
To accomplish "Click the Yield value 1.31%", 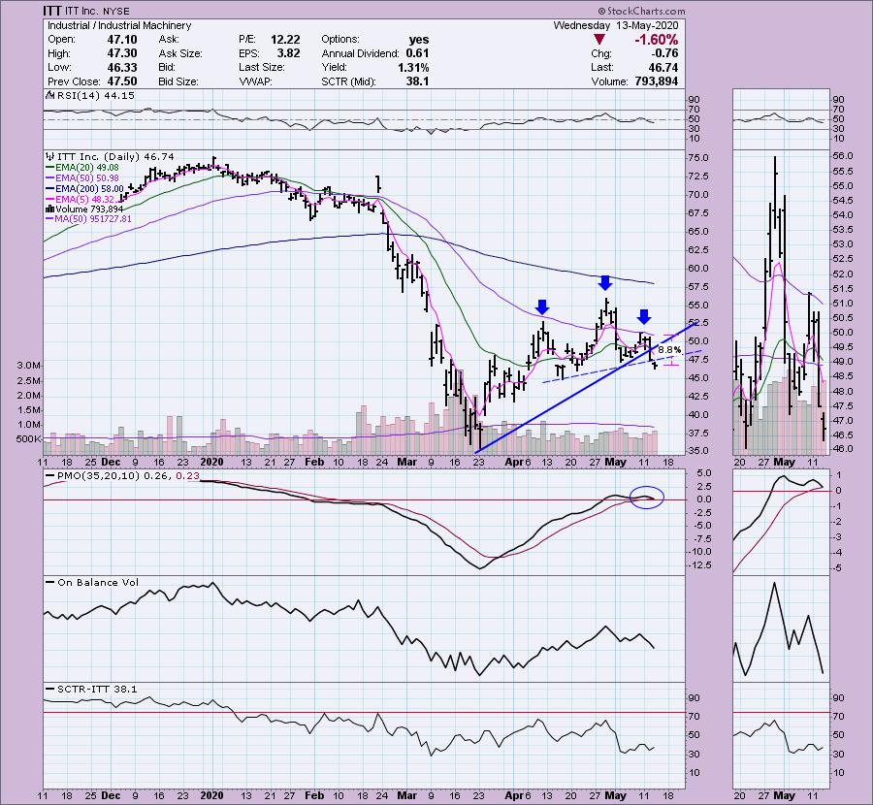I will pyautogui.click(x=413, y=67).
